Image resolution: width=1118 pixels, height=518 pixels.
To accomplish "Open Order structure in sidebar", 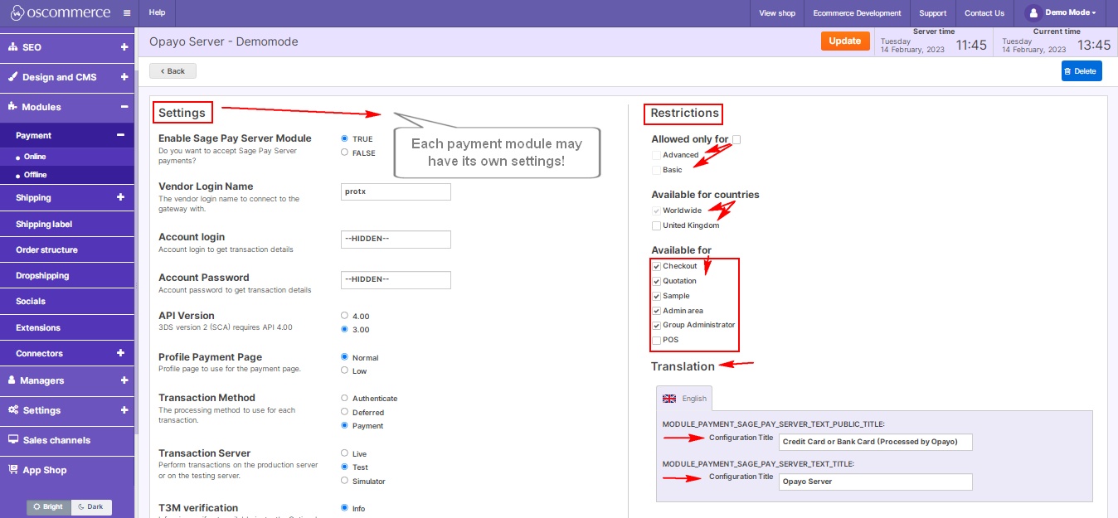I will click(66, 249).
